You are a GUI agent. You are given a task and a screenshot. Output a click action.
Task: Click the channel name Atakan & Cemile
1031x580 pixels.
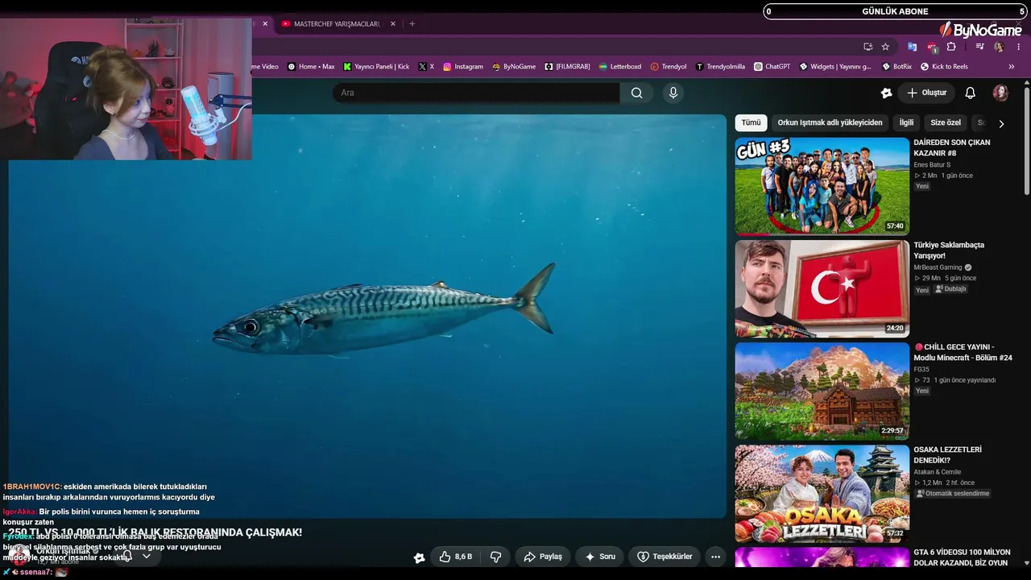pos(938,472)
